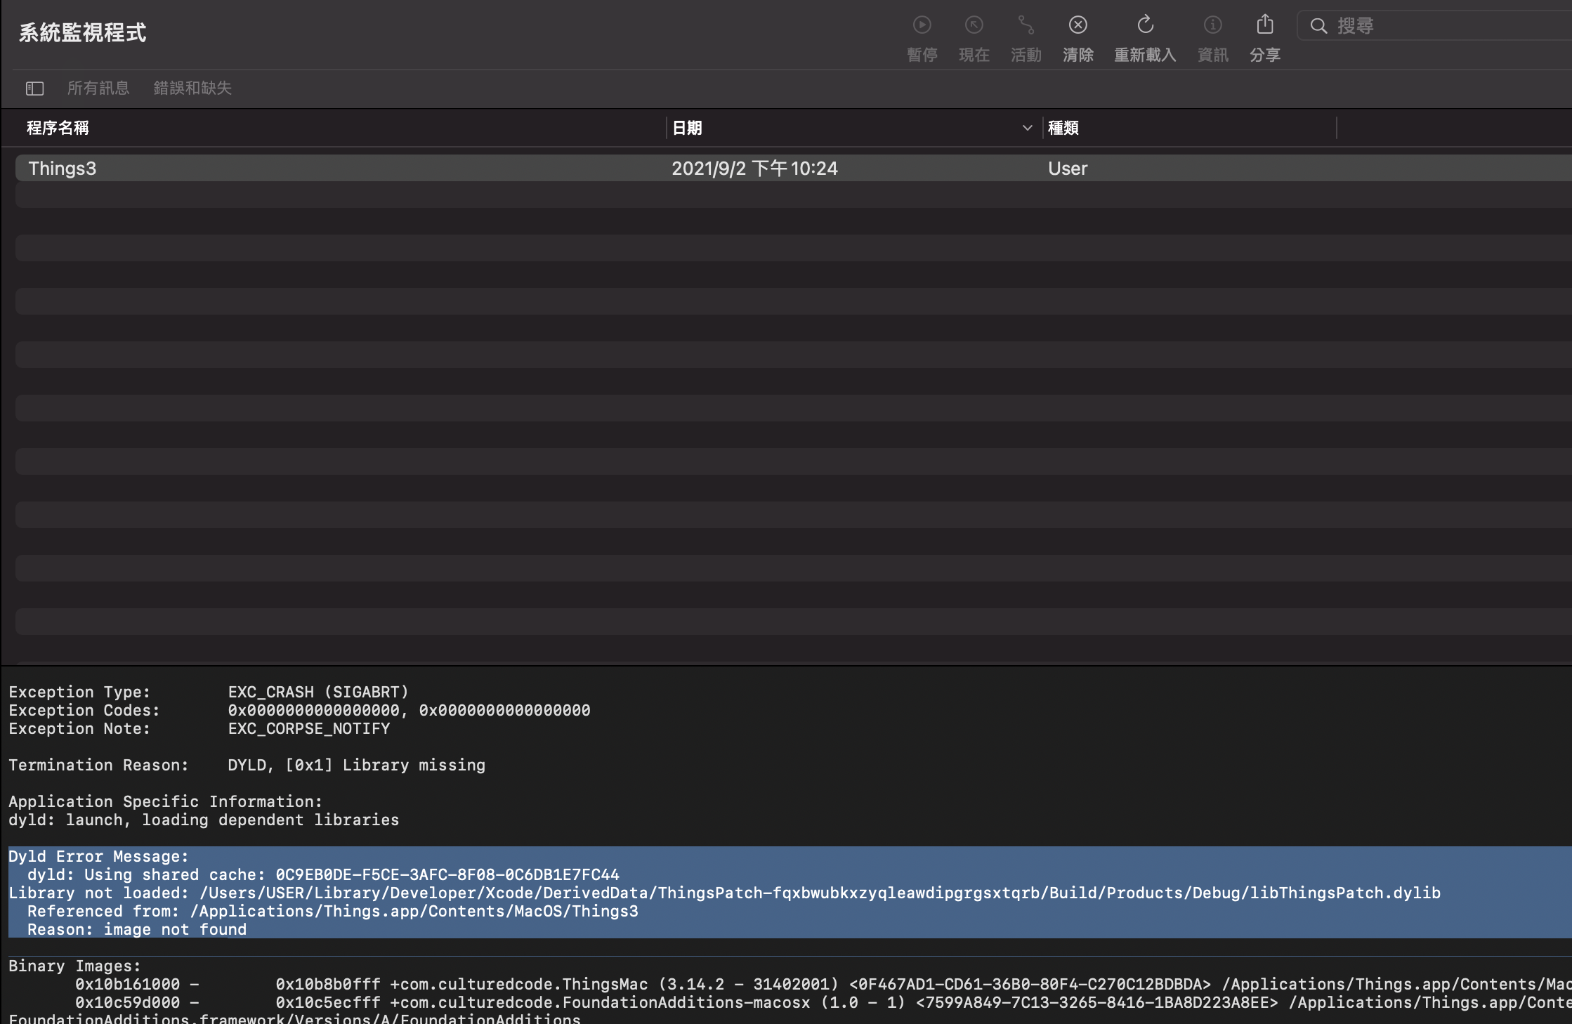
Task: Click the Application Specific Information line
Action: coord(166,801)
